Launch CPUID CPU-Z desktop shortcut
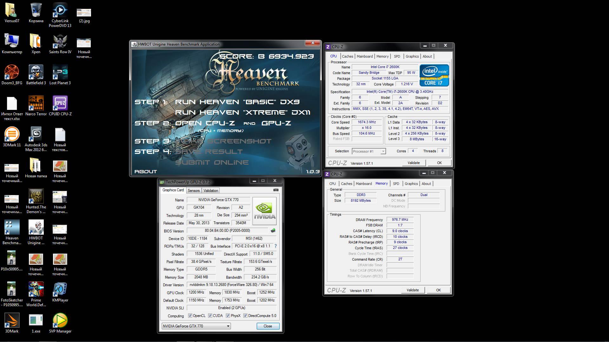 (60, 106)
